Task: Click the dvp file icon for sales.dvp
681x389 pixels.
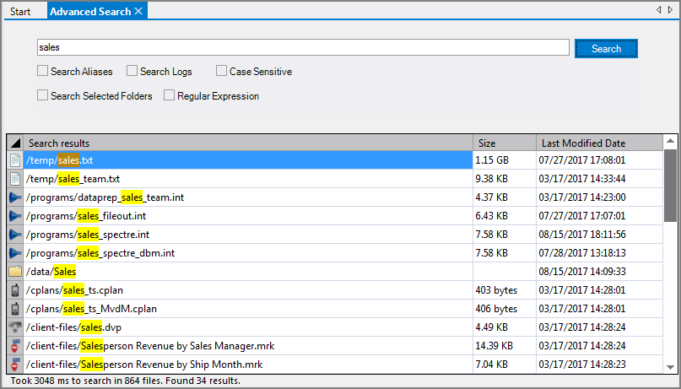Action: point(15,327)
